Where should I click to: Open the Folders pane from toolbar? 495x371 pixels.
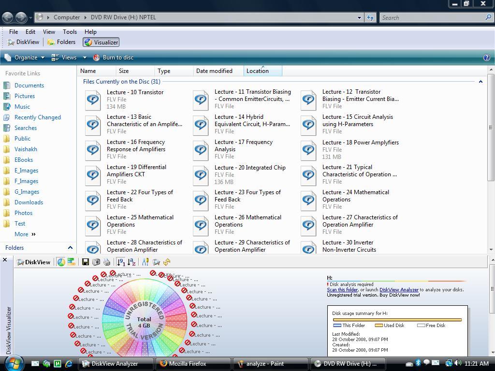[61, 42]
